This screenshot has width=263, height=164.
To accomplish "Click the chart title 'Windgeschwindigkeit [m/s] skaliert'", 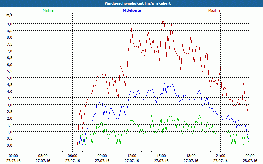I will pyautogui.click(x=137, y=3).
